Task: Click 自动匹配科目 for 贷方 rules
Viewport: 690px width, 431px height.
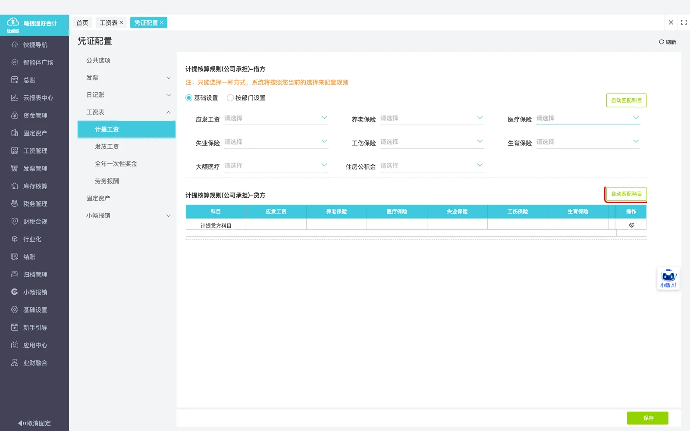Action: click(626, 194)
